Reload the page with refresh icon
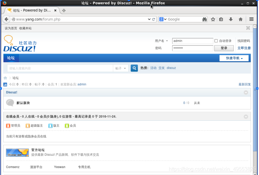The width and height of the screenshot is (259, 175). (153, 19)
